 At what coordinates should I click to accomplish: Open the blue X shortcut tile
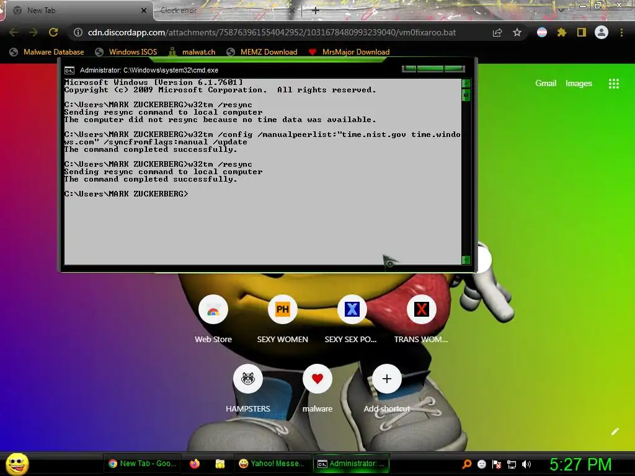click(352, 319)
